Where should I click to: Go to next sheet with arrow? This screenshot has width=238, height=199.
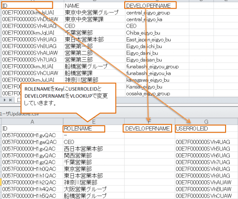(5, 100)
